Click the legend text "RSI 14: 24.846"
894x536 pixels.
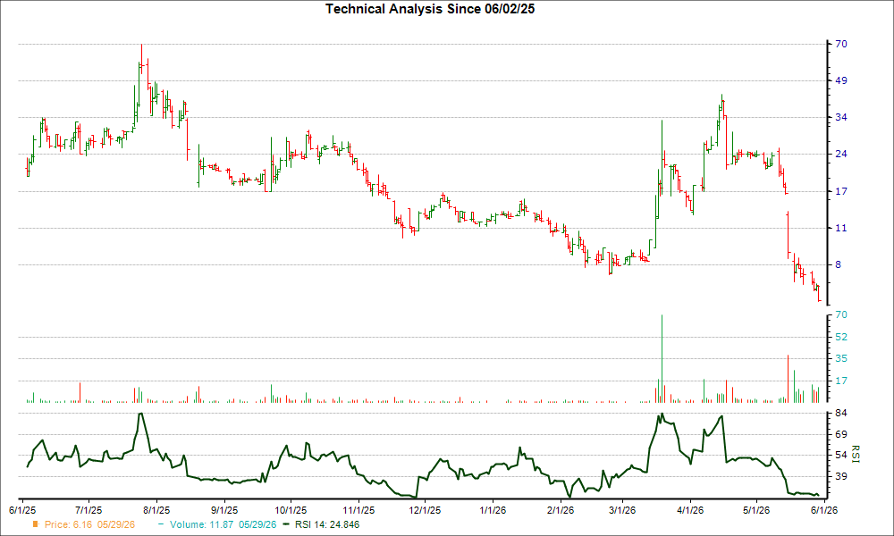tap(327, 524)
